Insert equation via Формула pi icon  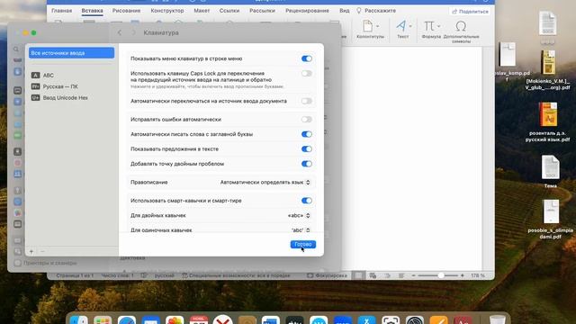[428, 26]
